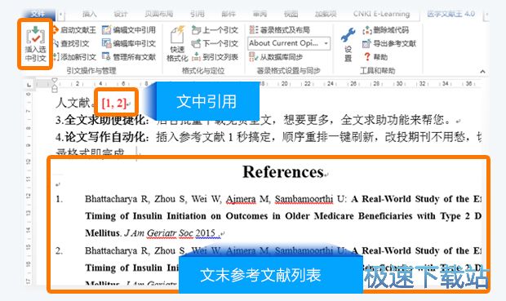The width and height of the screenshot is (506, 301).
Task: Select 编辑库中引文 edit library citation
Action: pos(129,43)
